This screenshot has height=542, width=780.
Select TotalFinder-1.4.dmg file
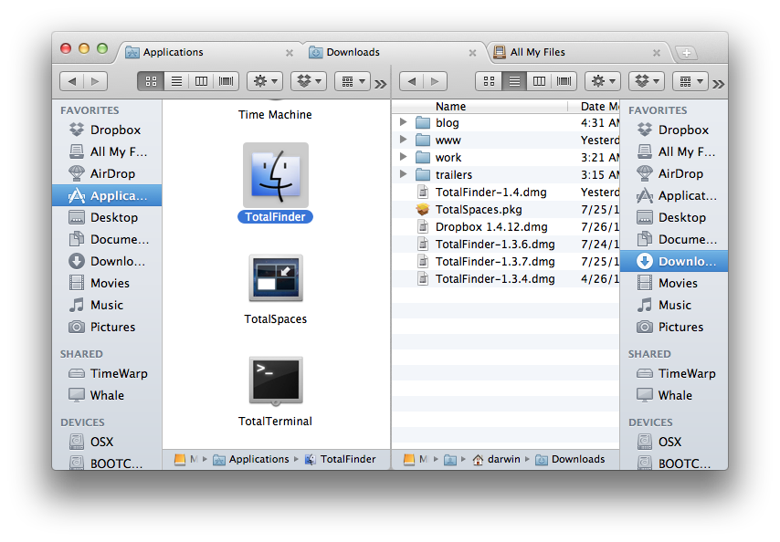505,192
